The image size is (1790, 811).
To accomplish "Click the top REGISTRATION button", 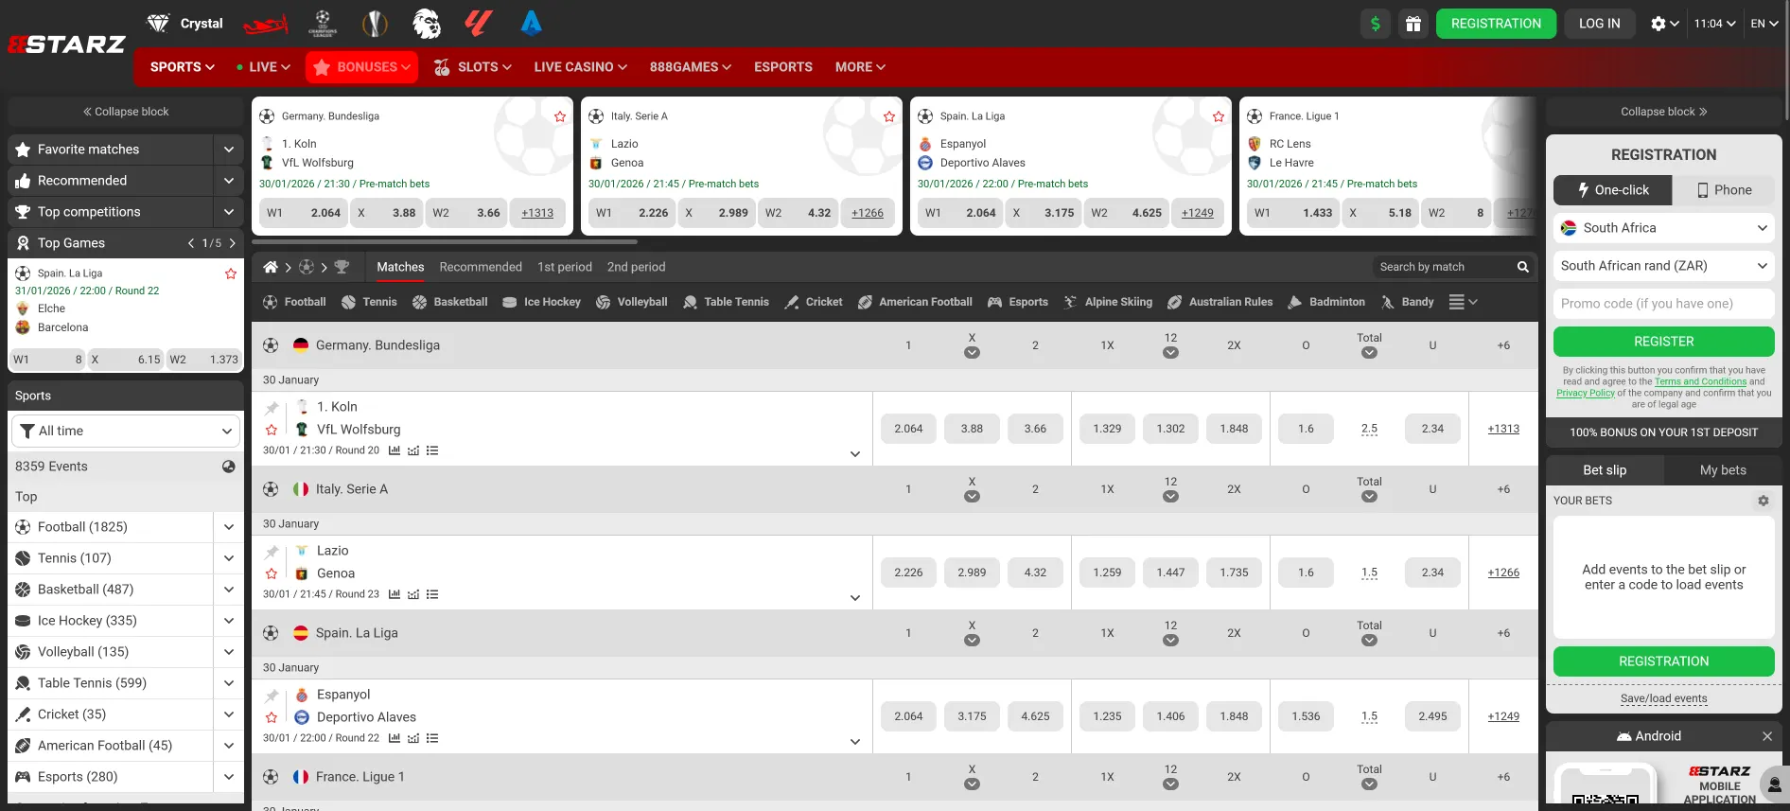I will [1496, 24].
